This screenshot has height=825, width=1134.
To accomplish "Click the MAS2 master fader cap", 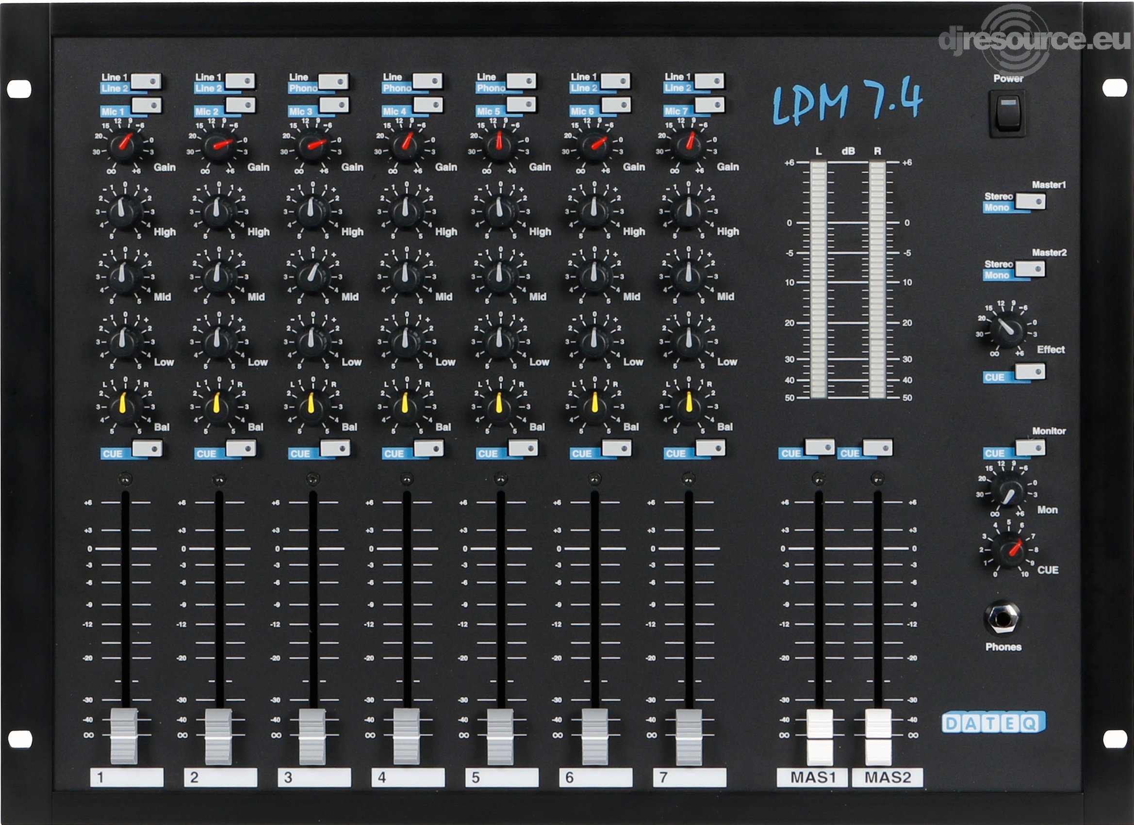I will [878, 737].
